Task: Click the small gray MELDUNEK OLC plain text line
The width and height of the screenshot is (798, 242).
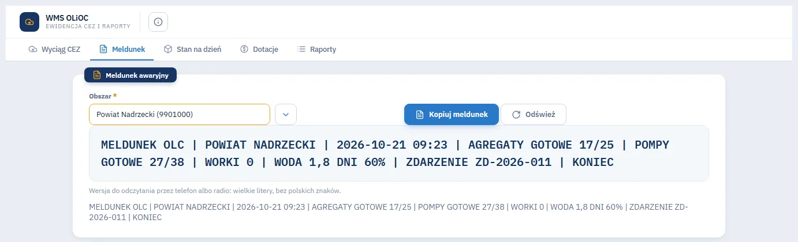Action: pyautogui.click(x=388, y=212)
